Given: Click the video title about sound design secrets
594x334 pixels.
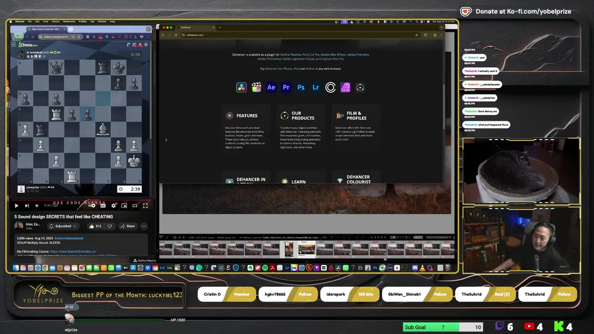Looking at the screenshot, I should pyautogui.click(x=64, y=217).
